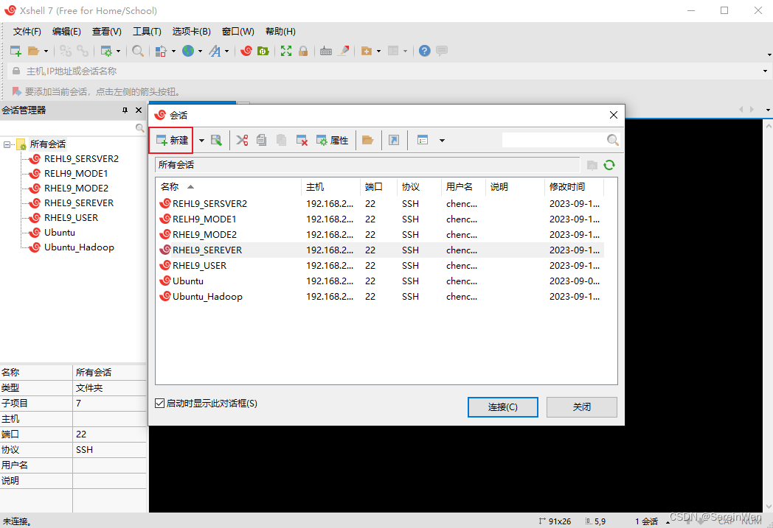Expand globe encoding dropdown arrow
Viewport: 773px width, 528px height.
(200, 51)
